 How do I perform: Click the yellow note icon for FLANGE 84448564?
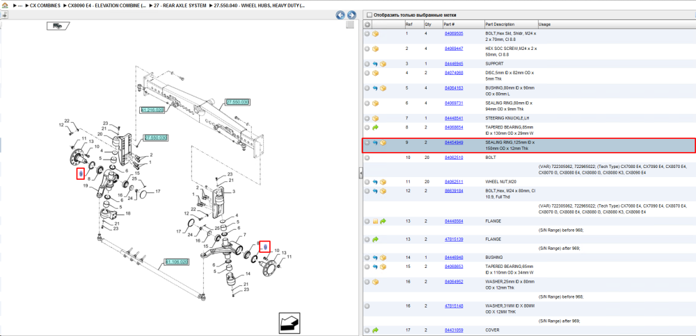375,221
